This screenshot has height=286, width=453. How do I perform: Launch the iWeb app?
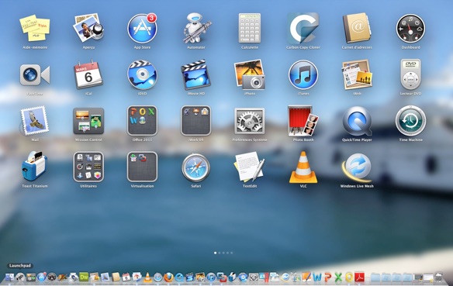point(357,74)
